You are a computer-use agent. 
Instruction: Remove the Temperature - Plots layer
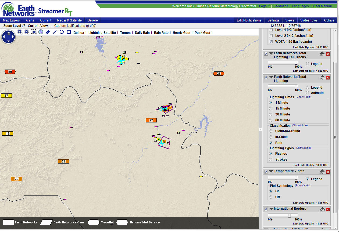(x=328, y=172)
